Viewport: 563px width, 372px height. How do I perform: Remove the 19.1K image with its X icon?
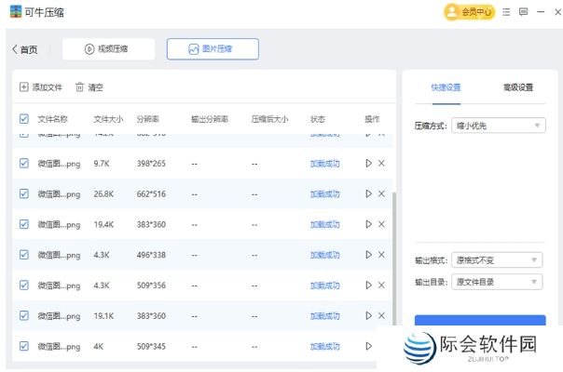click(381, 316)
